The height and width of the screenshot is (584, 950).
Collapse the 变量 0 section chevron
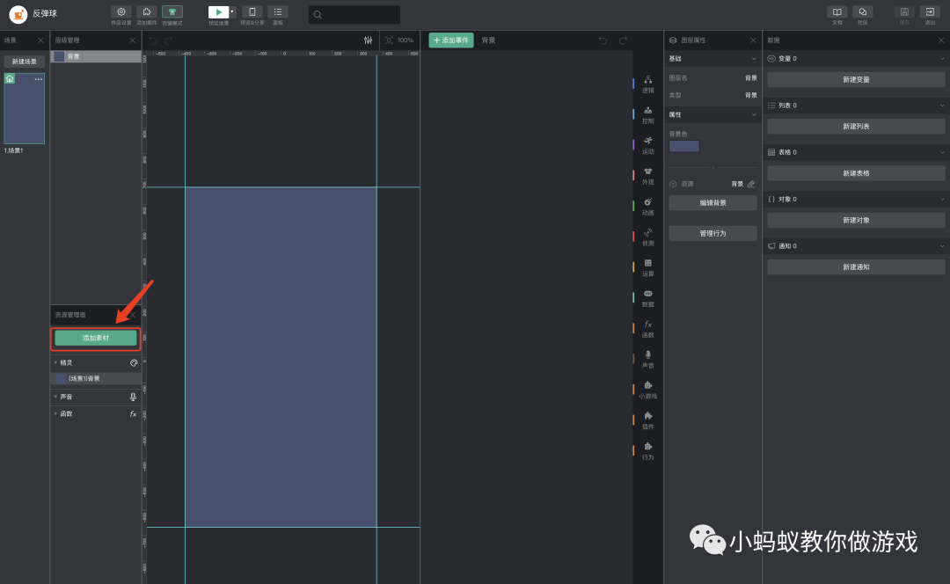pos(941,59)
